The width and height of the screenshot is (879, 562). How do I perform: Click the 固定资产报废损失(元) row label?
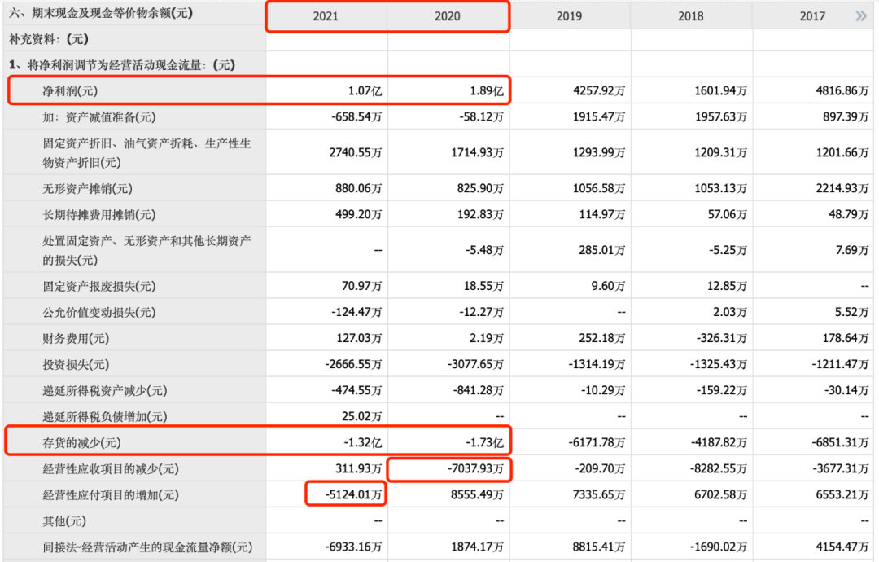pos(99,287)
